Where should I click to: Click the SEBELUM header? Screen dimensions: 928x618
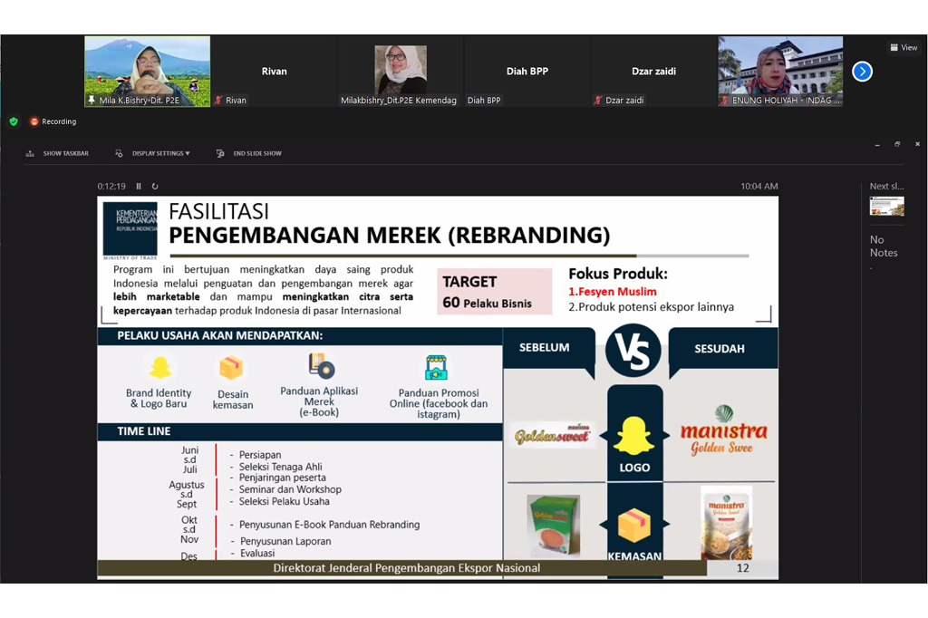544,347
